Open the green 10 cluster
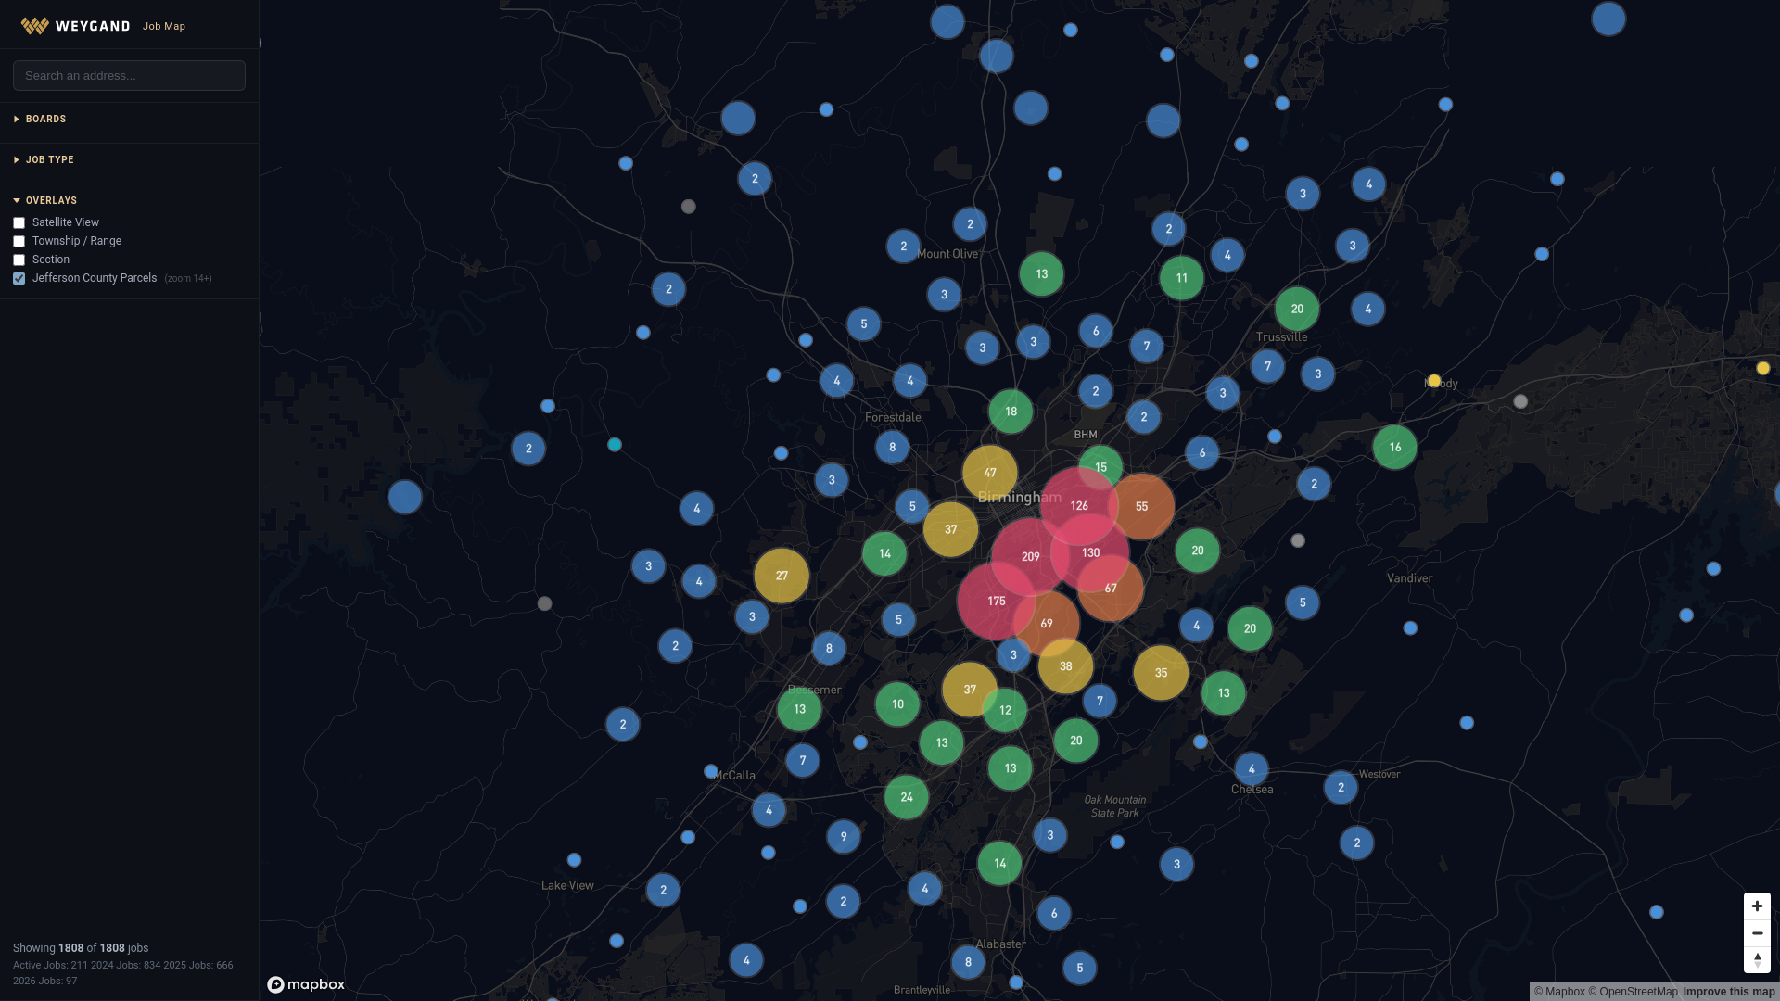The width and height of the screenshot is (1780, 1001). [897, 704]
